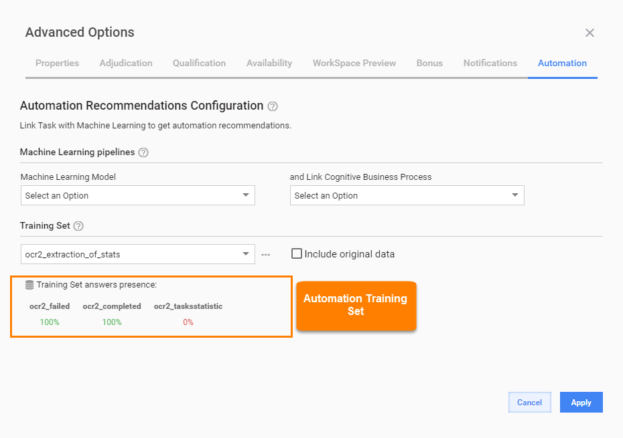Close the Advanced Options dialog

pyautogui.click(x=590, y=33)
